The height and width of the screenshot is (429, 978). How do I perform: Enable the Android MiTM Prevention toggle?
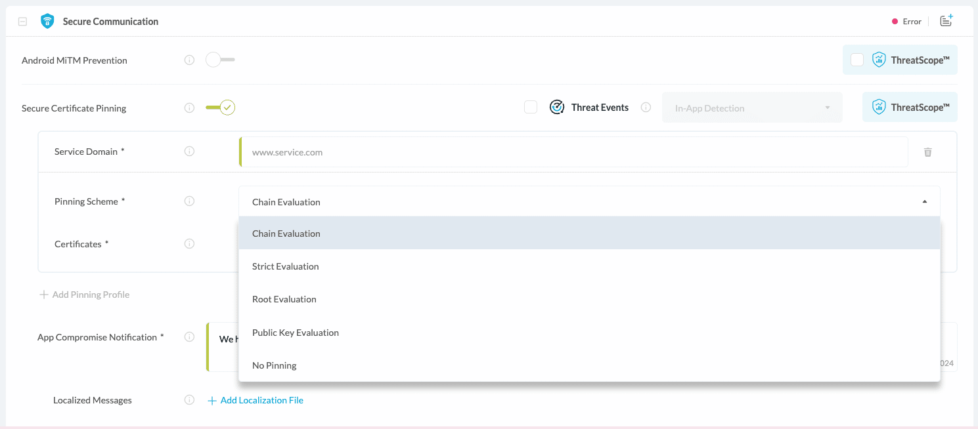219,60
